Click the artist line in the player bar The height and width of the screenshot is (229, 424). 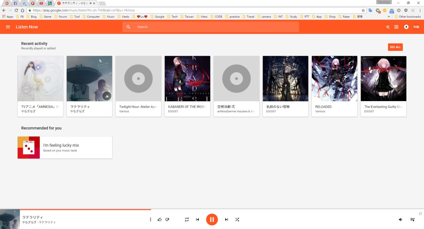[x=39, y=222]
